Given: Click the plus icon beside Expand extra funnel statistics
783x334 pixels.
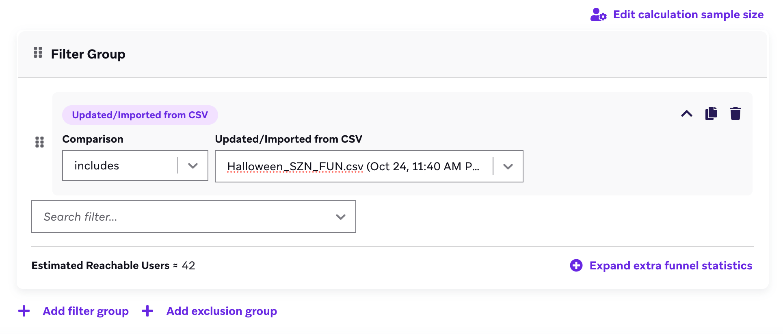Looking at the screenshot, I should click(576, 265).
